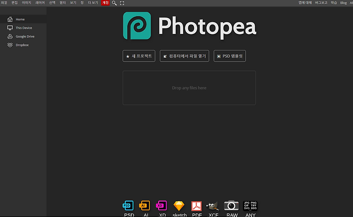
Task: Open the 학습 link
Action: [x=334, y=3]
